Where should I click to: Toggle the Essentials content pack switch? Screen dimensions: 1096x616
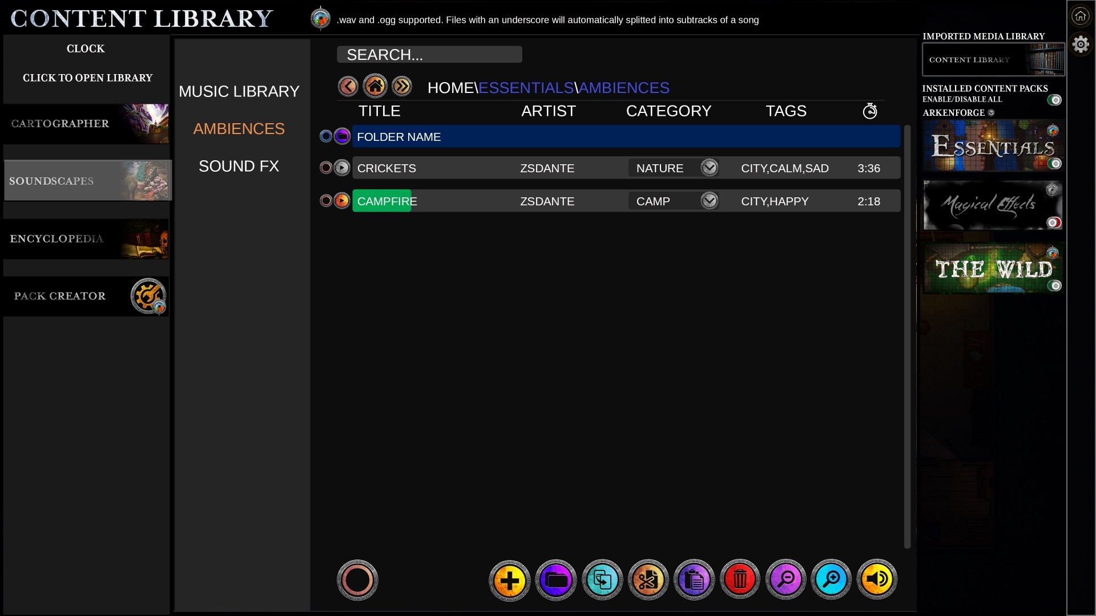pos(1054,164)
